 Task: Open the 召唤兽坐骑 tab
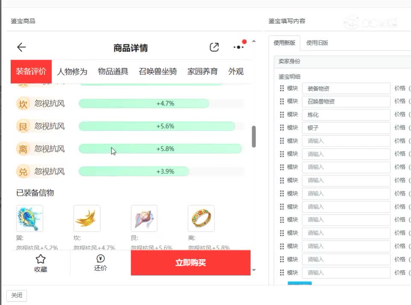(157, 71)
